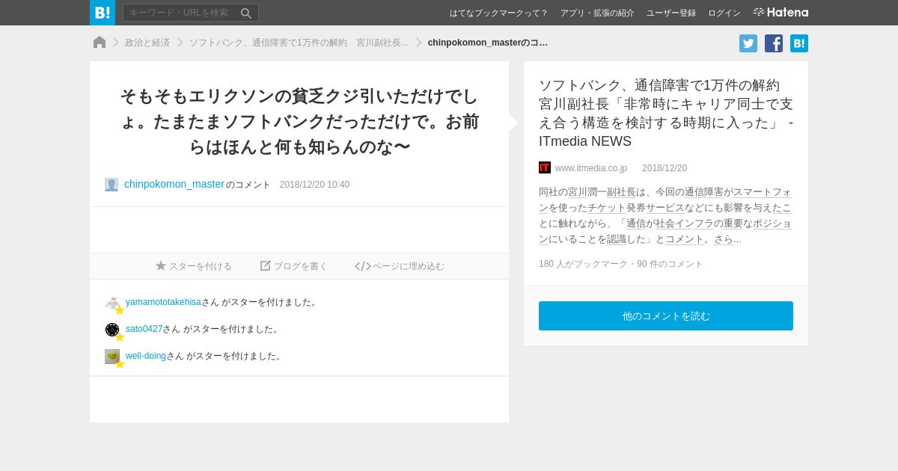Open ソフトバンク、通信障害 breadcrumb link
898x471 pixels.
point(299,43)
